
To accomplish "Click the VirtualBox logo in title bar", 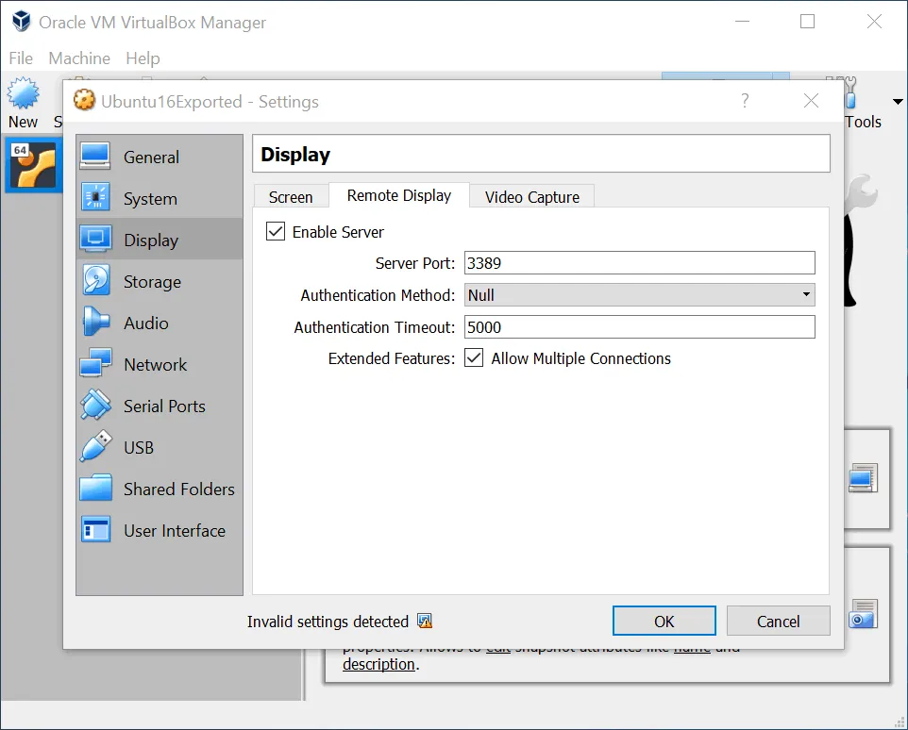I will pyautogui.click(x=22, y=22).
